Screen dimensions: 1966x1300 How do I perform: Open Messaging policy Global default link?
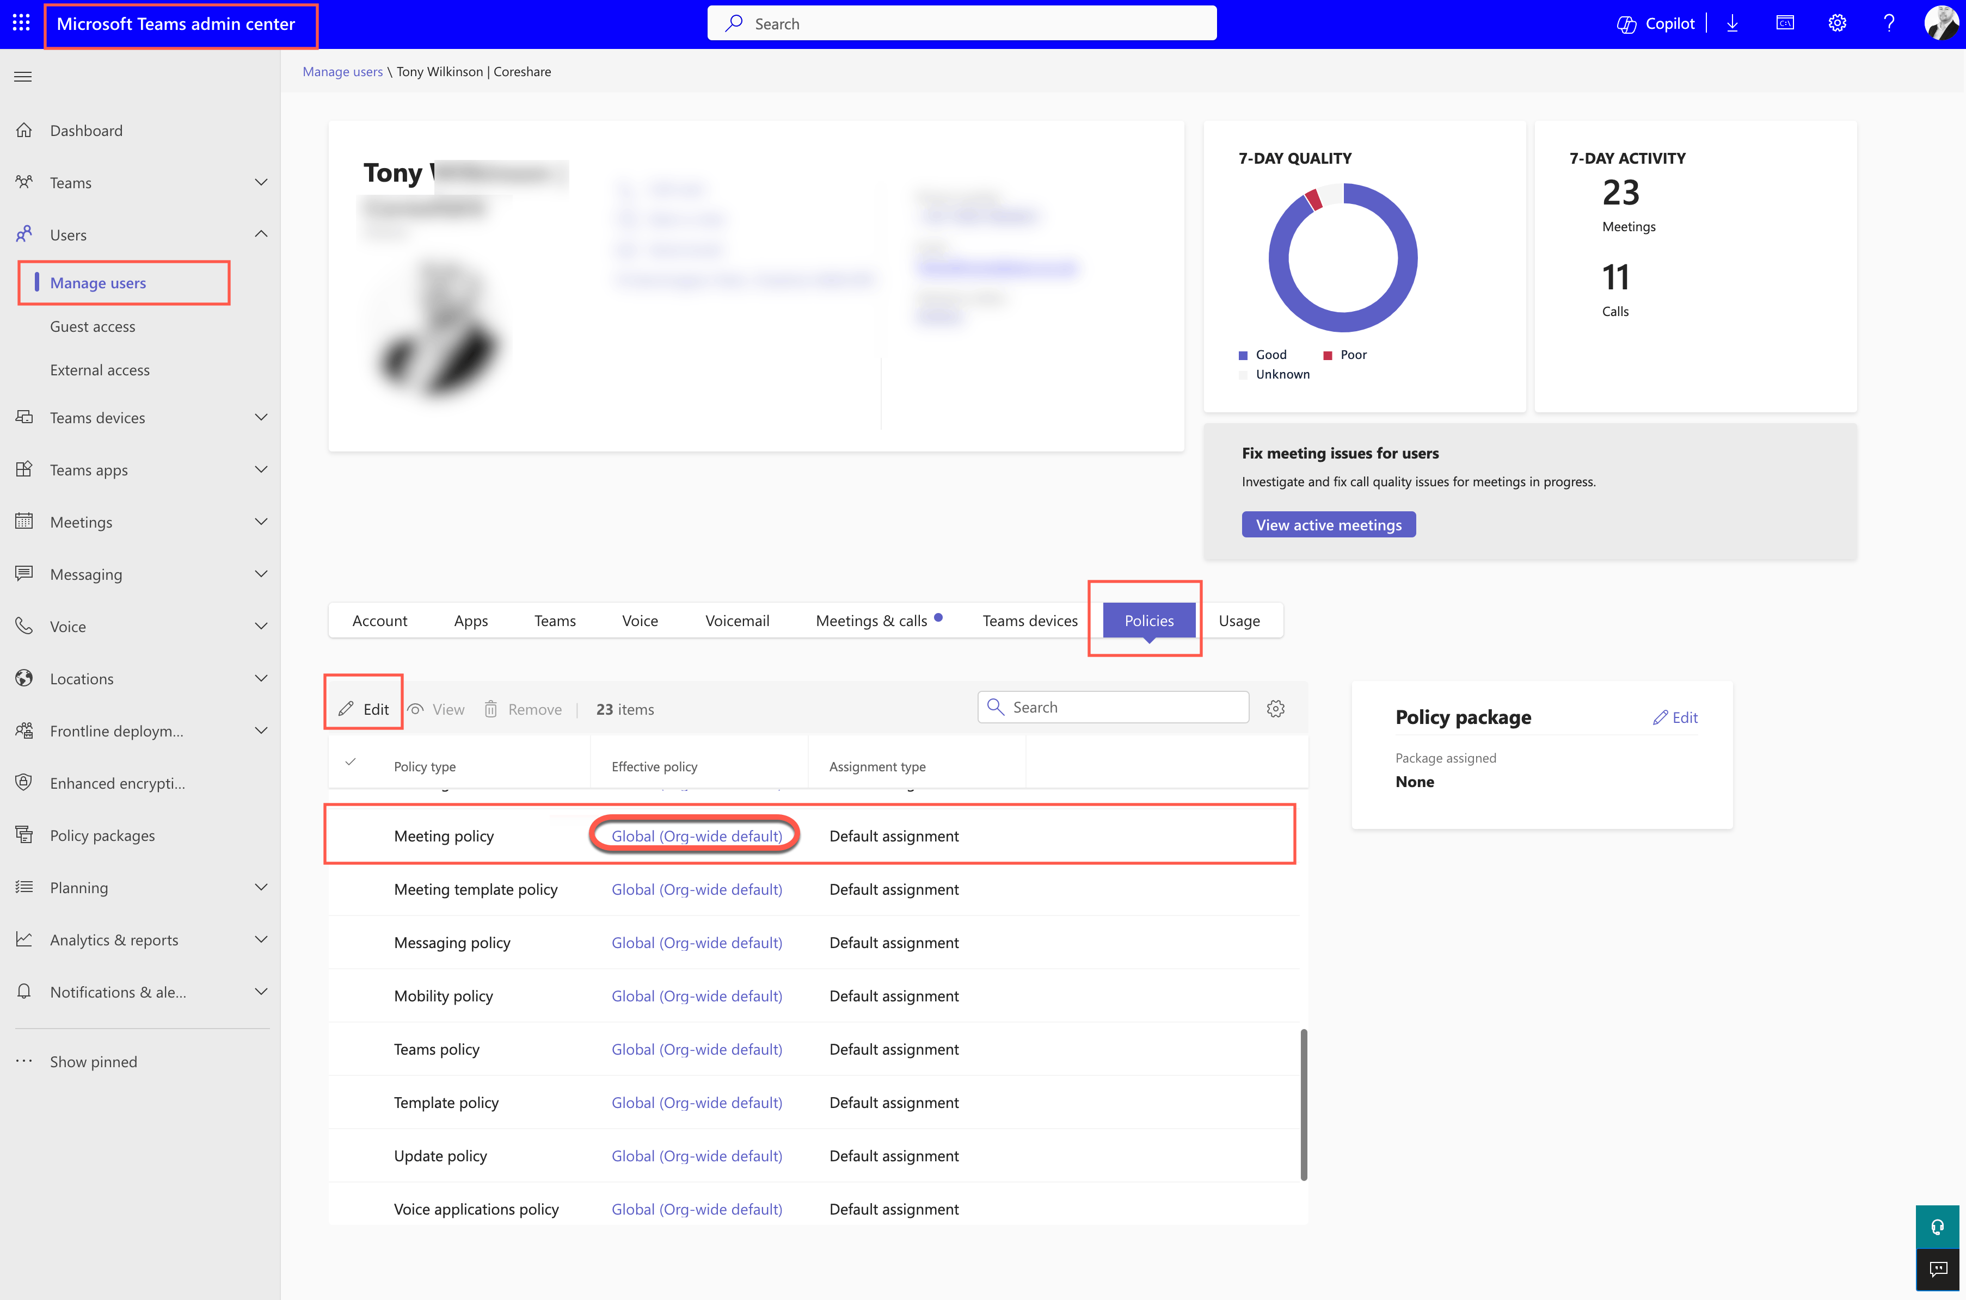(x=696, y=943)
